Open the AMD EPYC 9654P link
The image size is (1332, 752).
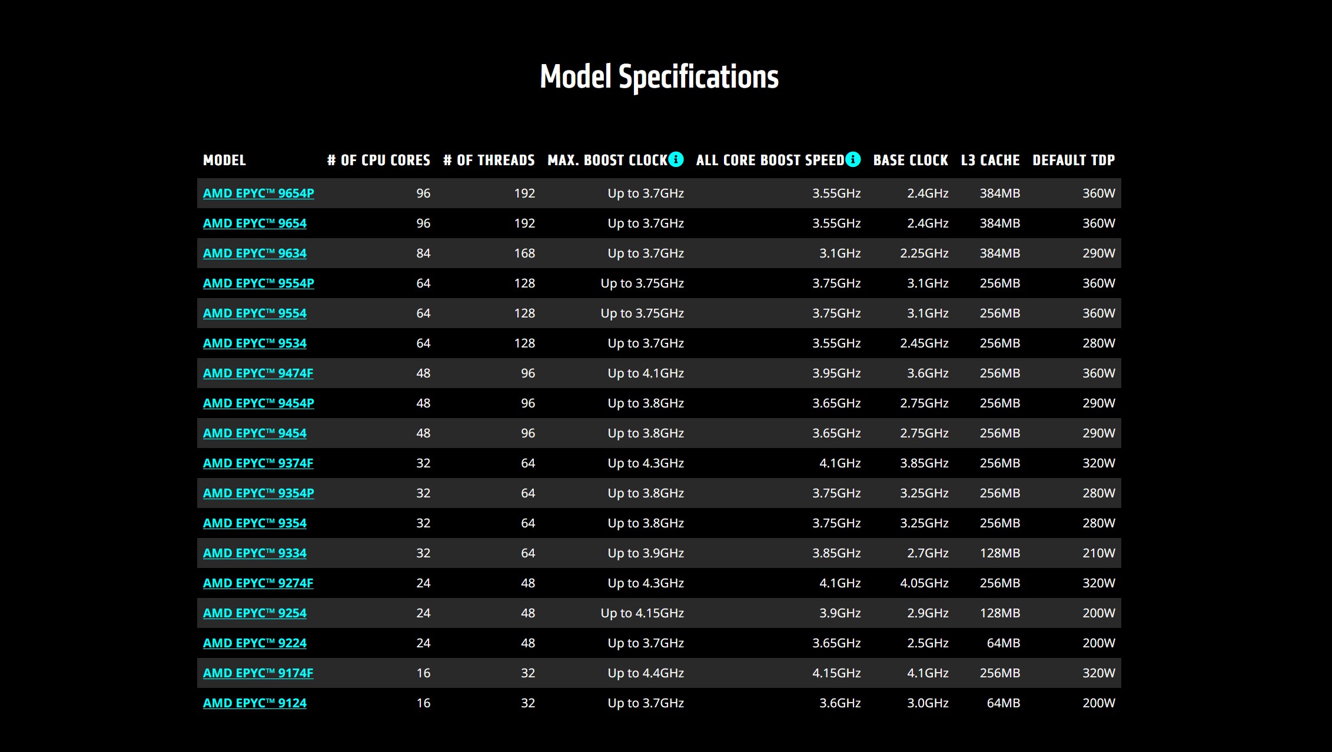pos(258,193)
